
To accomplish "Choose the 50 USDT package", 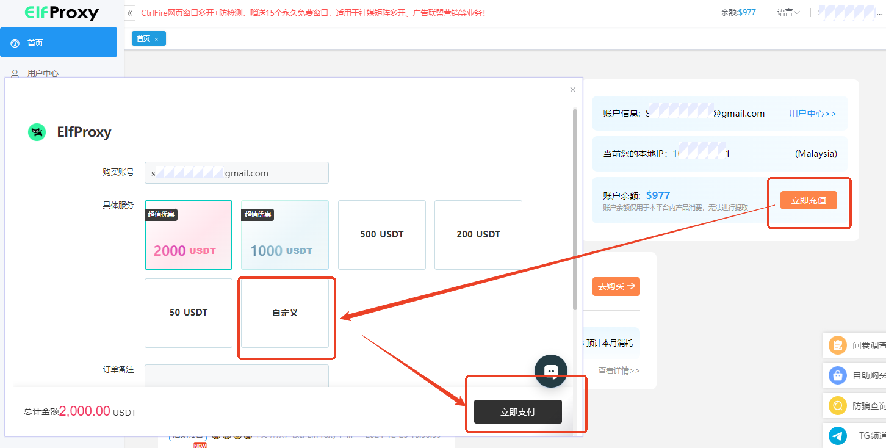I will click(189, 313).
